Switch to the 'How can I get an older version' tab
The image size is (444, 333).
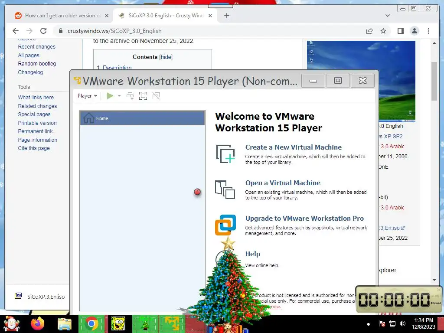[62, 16]
